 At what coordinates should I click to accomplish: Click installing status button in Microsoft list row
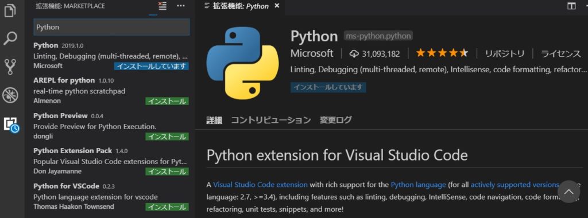pos(151,67)
